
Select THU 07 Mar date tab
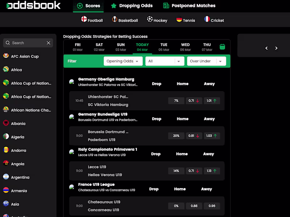tap(207, 47)
